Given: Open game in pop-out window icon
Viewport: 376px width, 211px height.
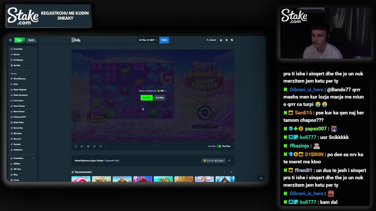Looking at the screenshot, I should click(100, 146).
